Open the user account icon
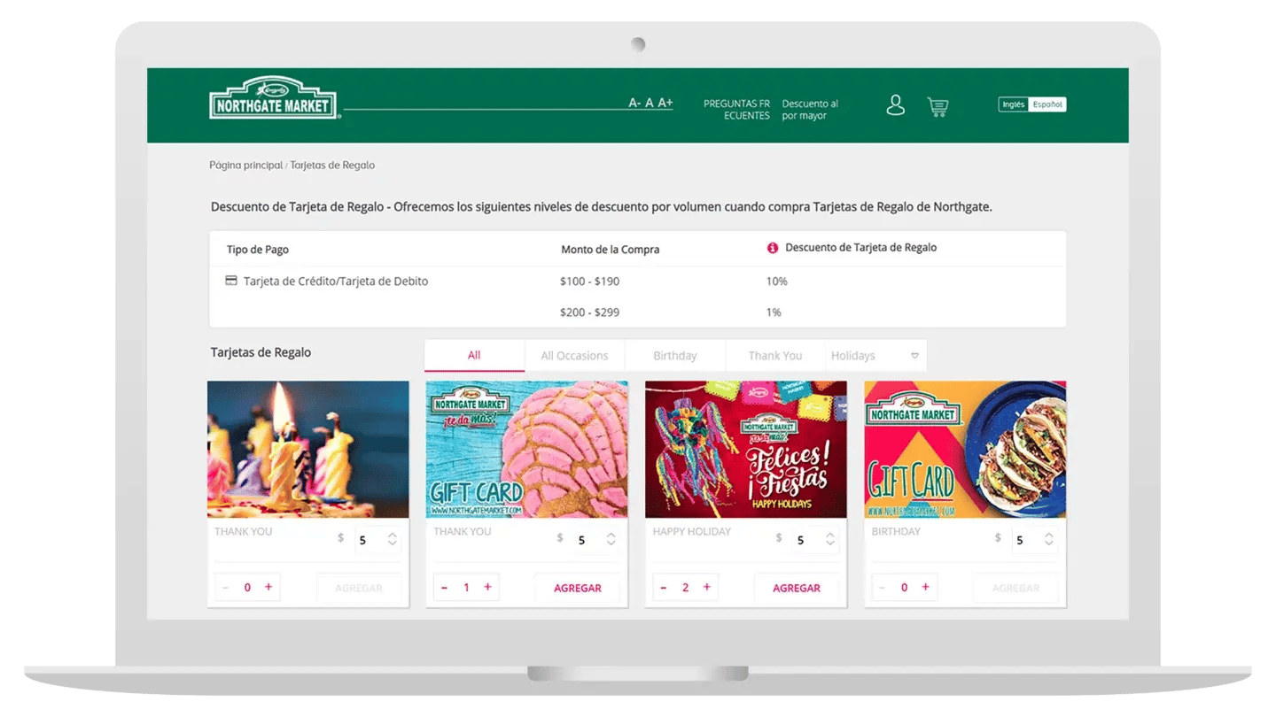Screen dimensions: 1276x717 click(x=895, y=104)
